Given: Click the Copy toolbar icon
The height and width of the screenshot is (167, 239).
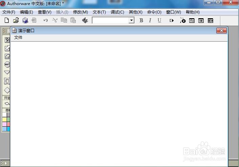Looking at the screenshot, I should (x=64, y=20).
